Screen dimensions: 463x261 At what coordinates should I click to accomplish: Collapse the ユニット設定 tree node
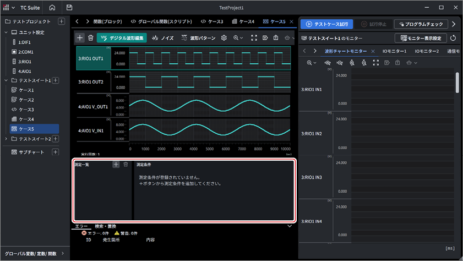[6, 32]
